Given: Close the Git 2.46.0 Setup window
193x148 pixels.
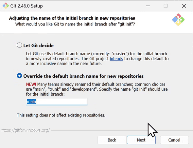Looking at the screenshot, I should 184,6.
